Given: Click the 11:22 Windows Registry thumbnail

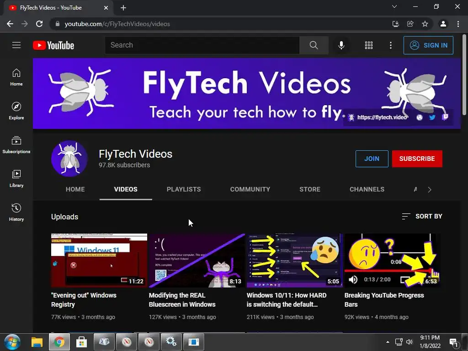Looking at the screenshot, I should tap(99, 260).
